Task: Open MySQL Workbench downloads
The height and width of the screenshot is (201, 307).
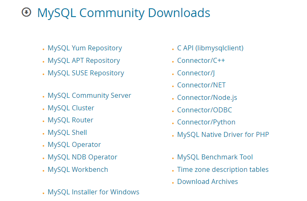Action: coord(78,170)
